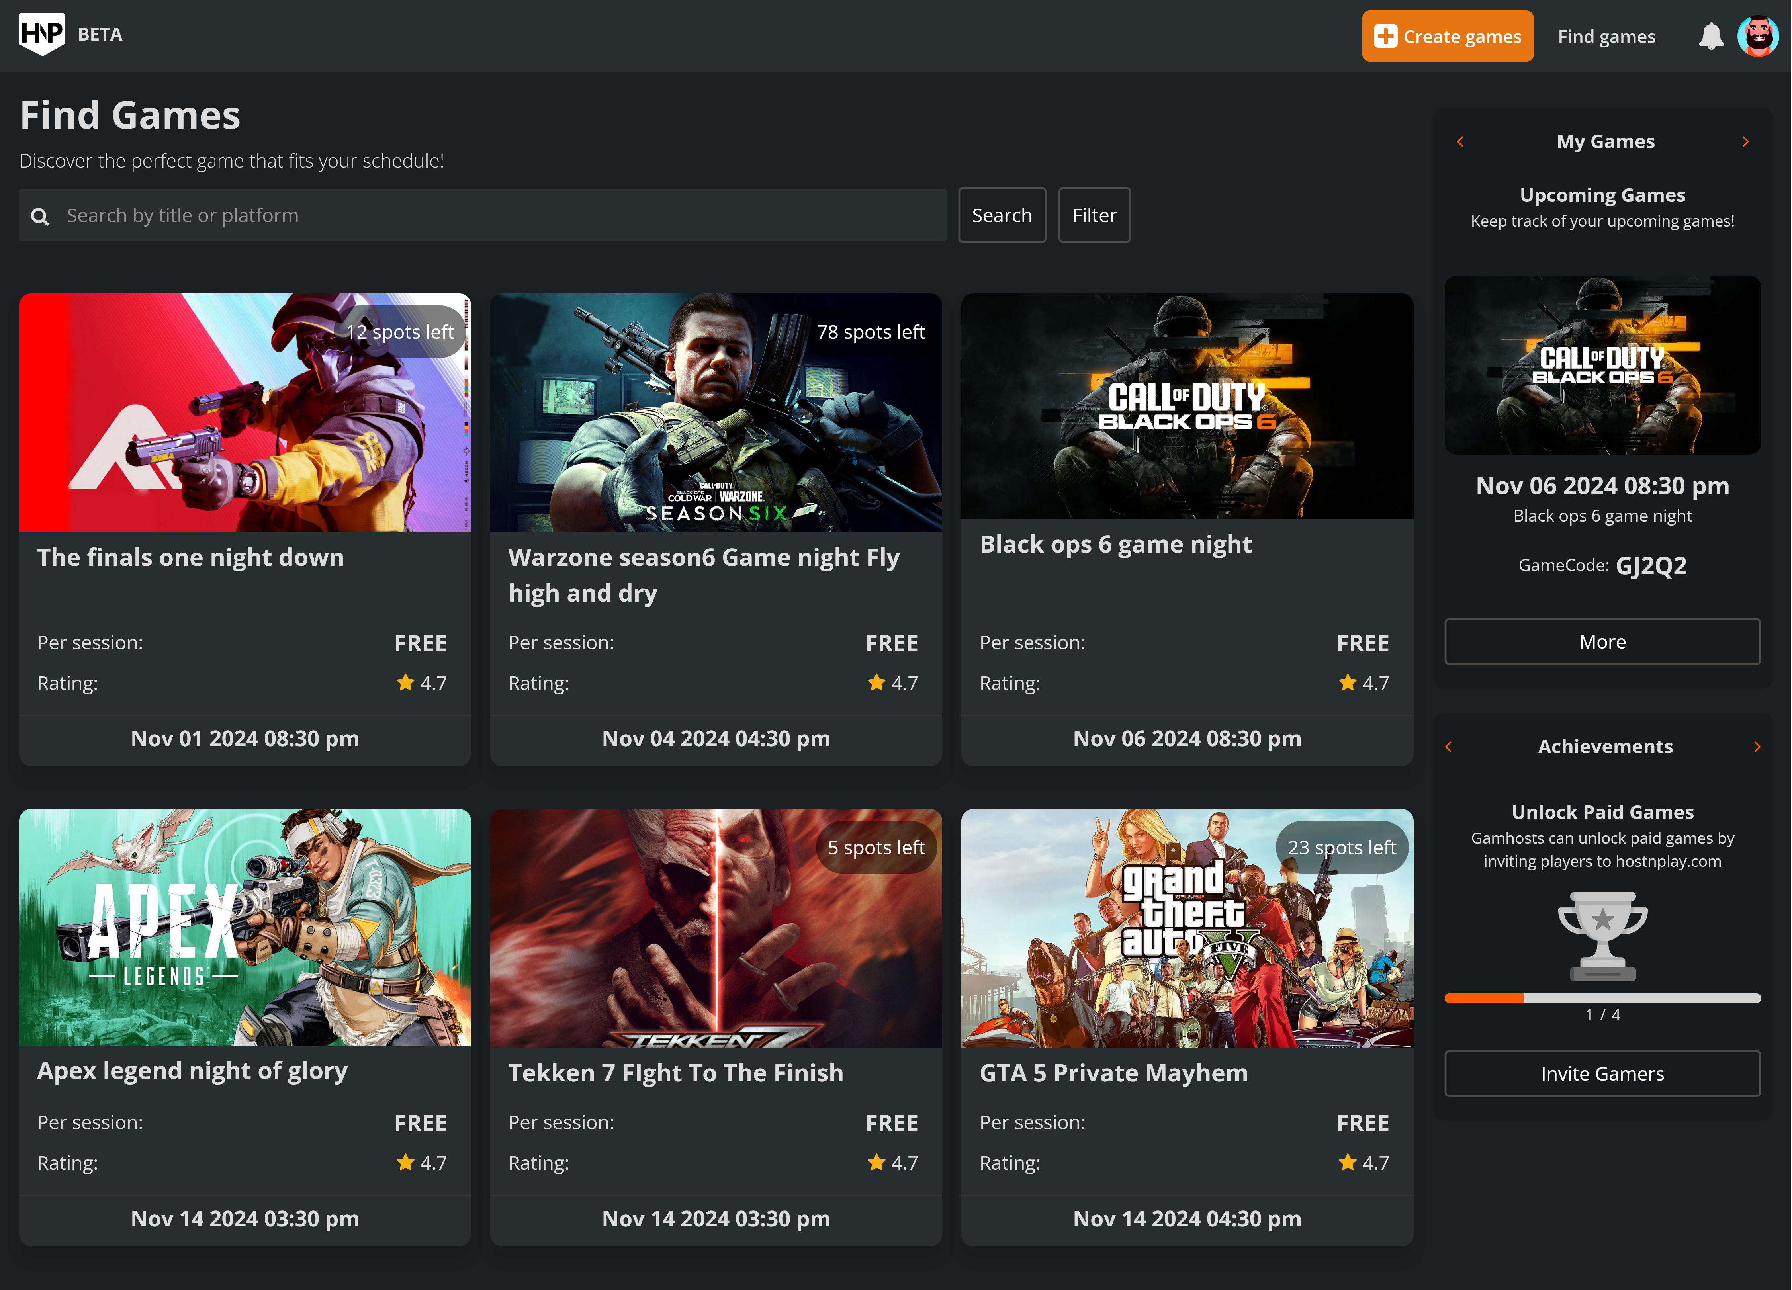Click the Achievements panel heading
Image resolution: width=1792 pixels, height=1290 pixels.
[1605, 747]
